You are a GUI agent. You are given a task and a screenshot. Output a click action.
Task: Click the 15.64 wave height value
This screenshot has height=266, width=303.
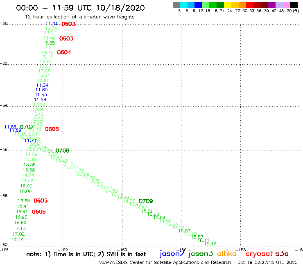click(x=159, y=218)
